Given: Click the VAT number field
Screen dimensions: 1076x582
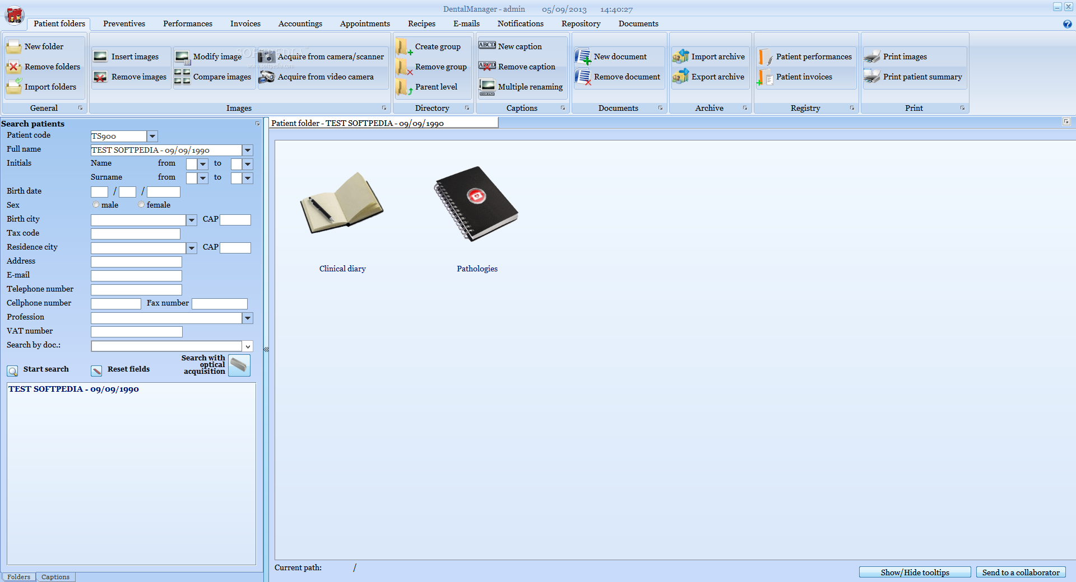Looking at the screenshot, I should (137, 332).
